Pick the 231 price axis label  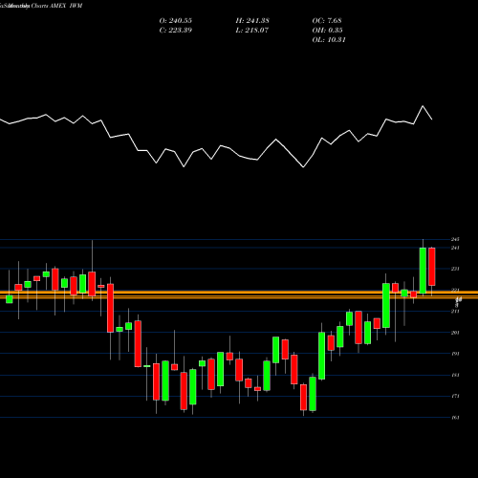click(x=455, y=269)
